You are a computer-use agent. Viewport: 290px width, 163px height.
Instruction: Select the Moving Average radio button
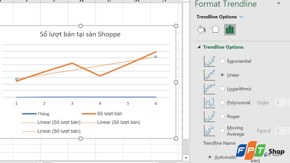(222, 131)
